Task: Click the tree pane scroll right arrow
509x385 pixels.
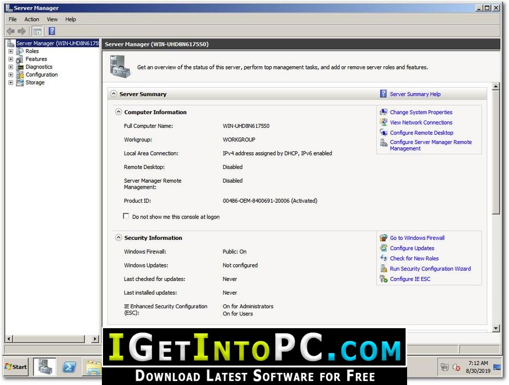Action: pos(95,339)
